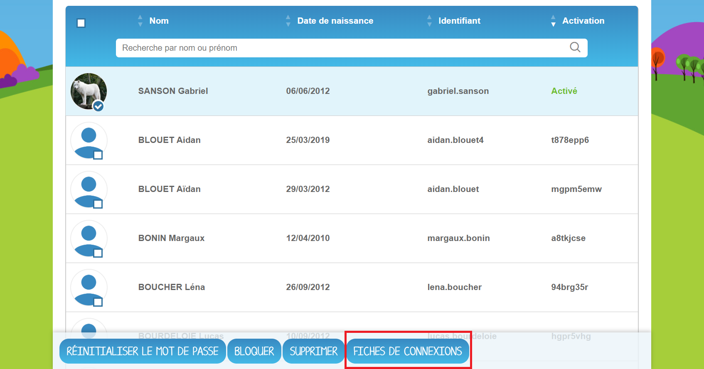Sort by Activation column
Screen dimensions: 704x369
point(583,21)
